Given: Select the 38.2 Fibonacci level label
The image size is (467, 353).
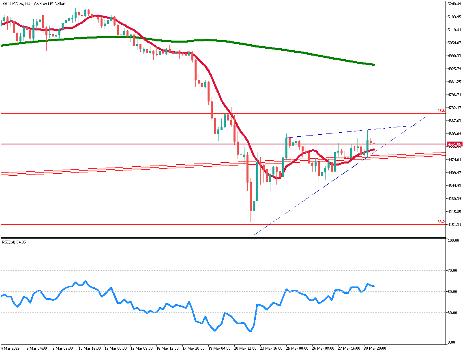Looking at the screenshot, I should coord(441,222).
